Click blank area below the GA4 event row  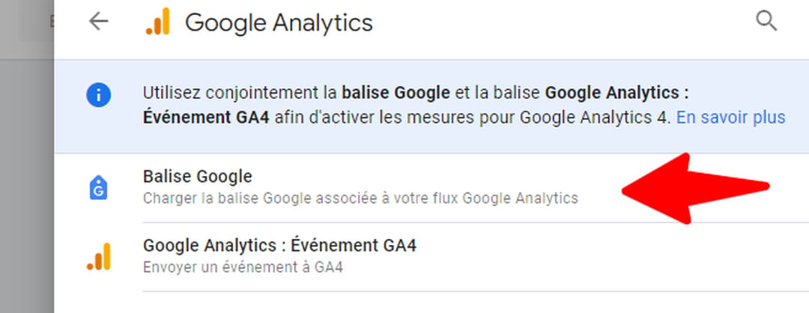click(431, 303)
